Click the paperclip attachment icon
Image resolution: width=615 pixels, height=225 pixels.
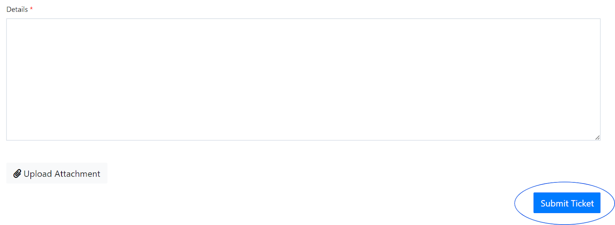(x=17, y=173)
